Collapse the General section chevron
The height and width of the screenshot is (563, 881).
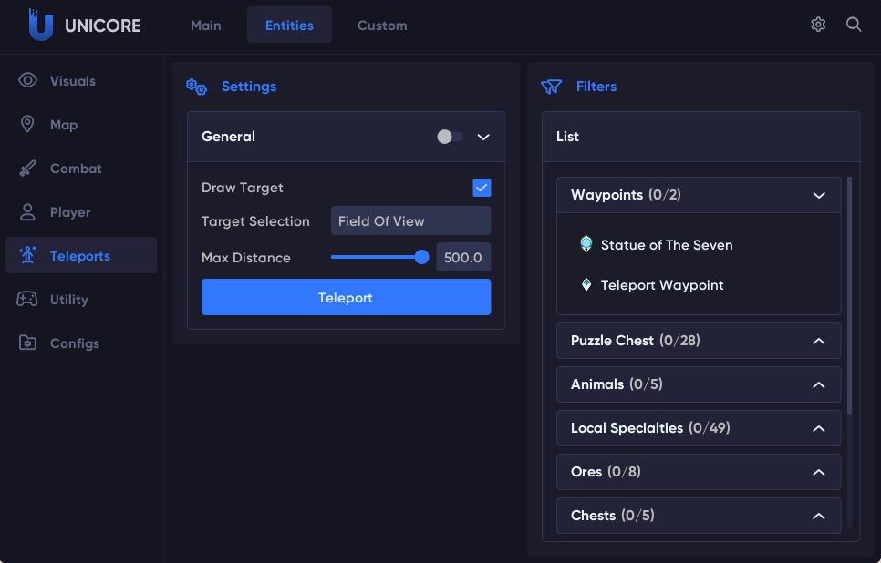(484, 137)
